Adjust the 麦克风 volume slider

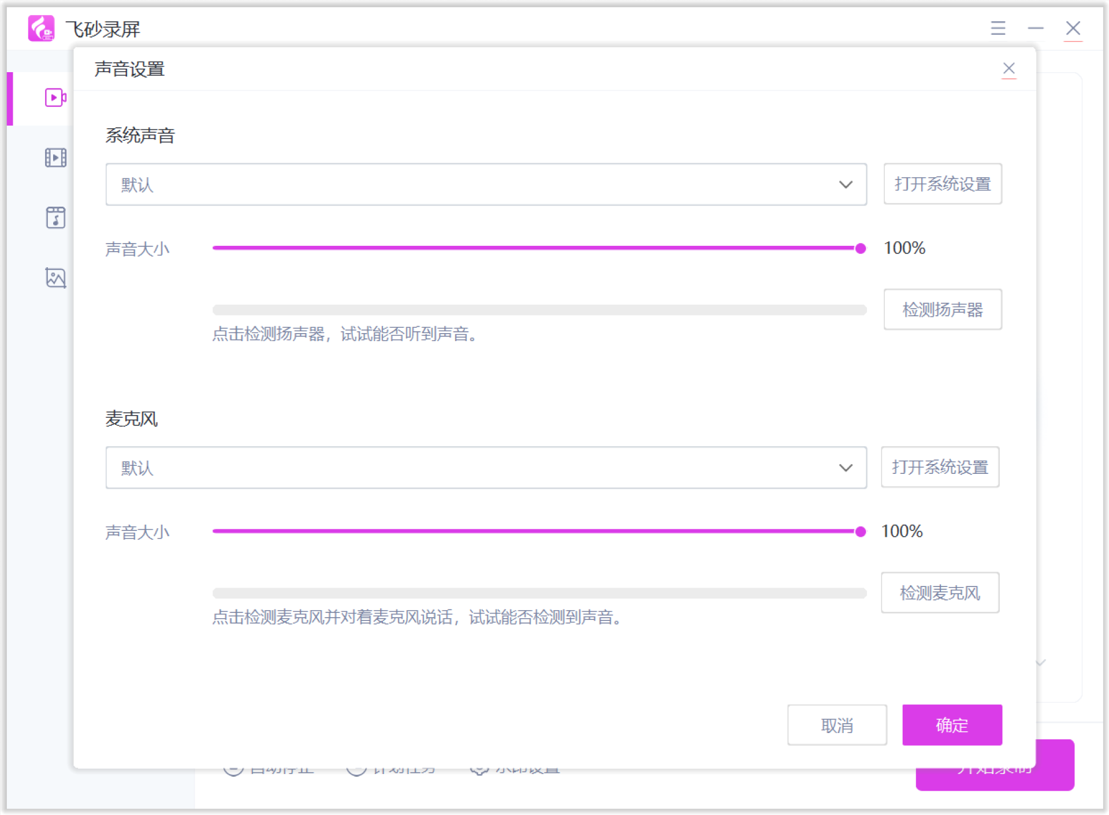[x=539, y=532]
